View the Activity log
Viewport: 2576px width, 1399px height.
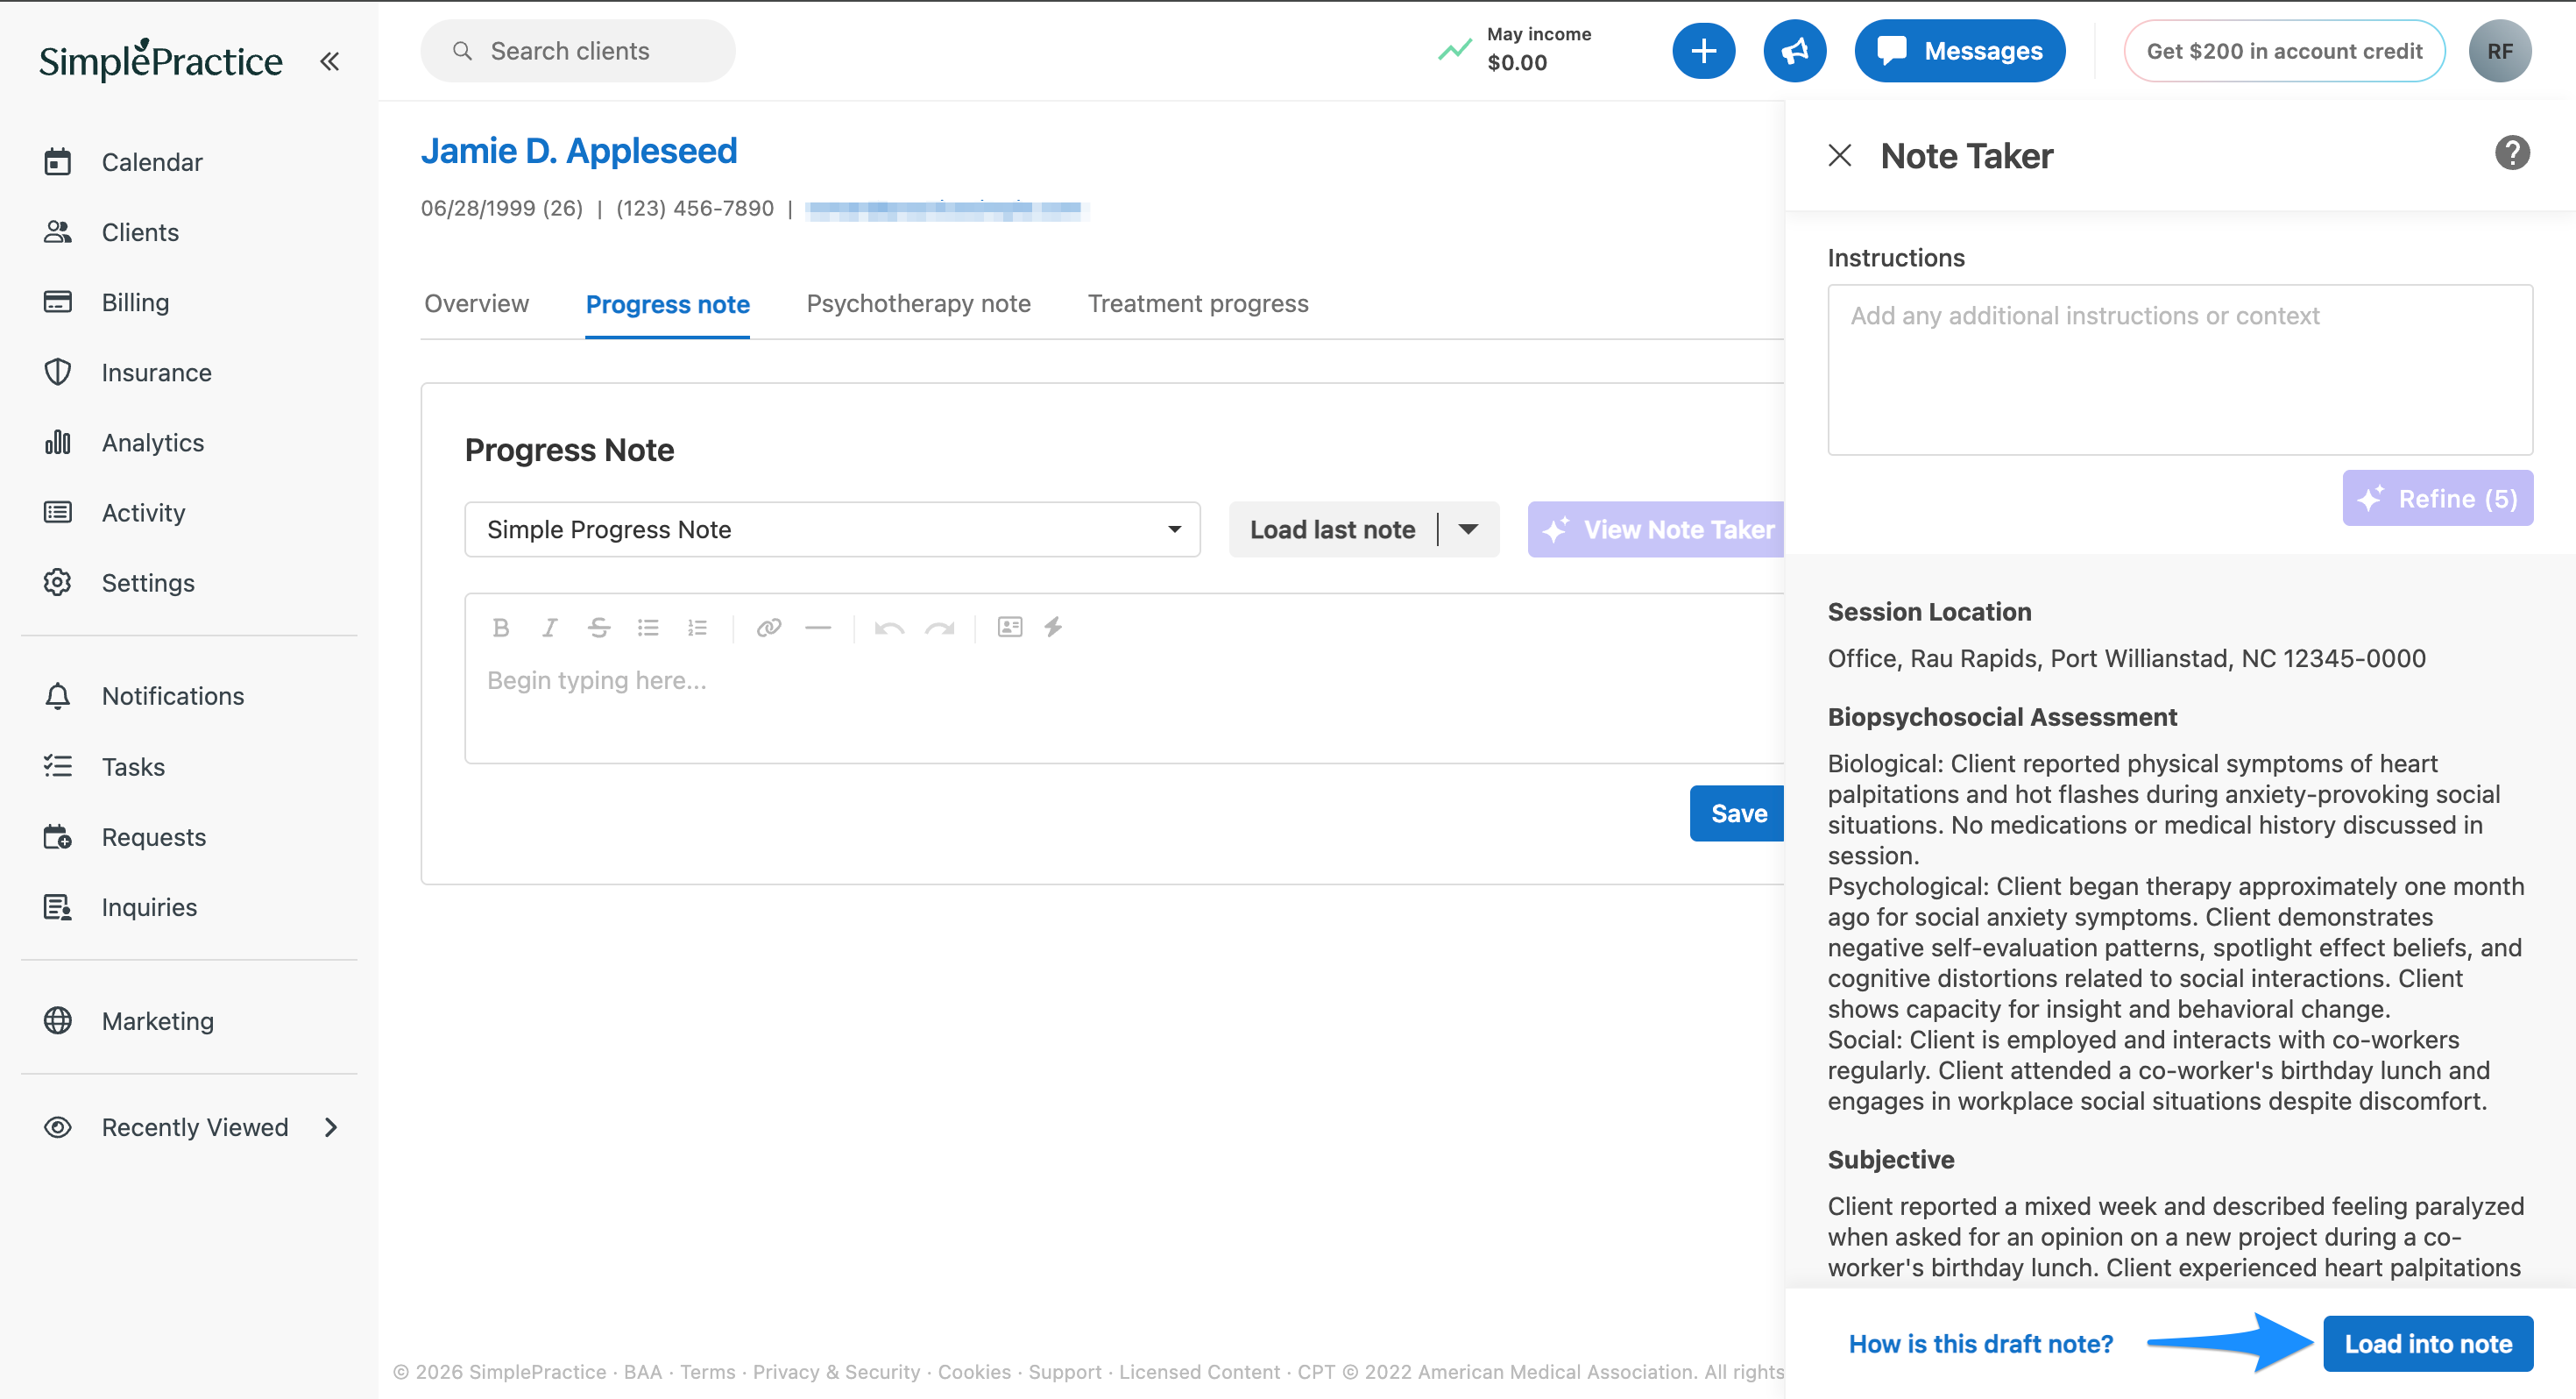(x=143, y=513)
